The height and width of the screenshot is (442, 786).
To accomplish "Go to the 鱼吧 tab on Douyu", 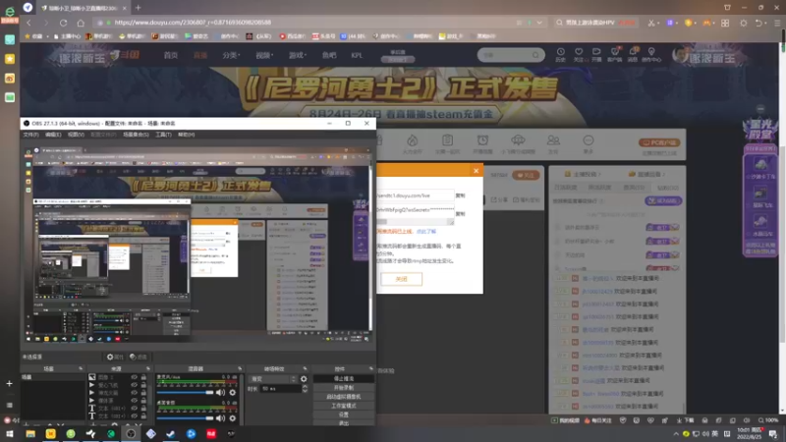I will (x=329, y=55).
